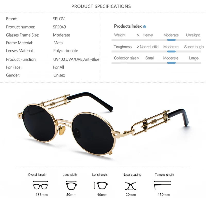Click the Lens width icon
206x206 pixels.
pyautogui.click(x=71, y=185)
